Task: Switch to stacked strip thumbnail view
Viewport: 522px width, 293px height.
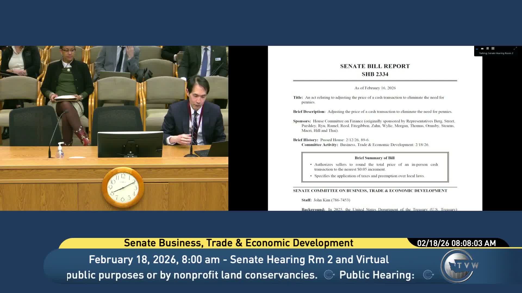Action: [x=487, y=49]
